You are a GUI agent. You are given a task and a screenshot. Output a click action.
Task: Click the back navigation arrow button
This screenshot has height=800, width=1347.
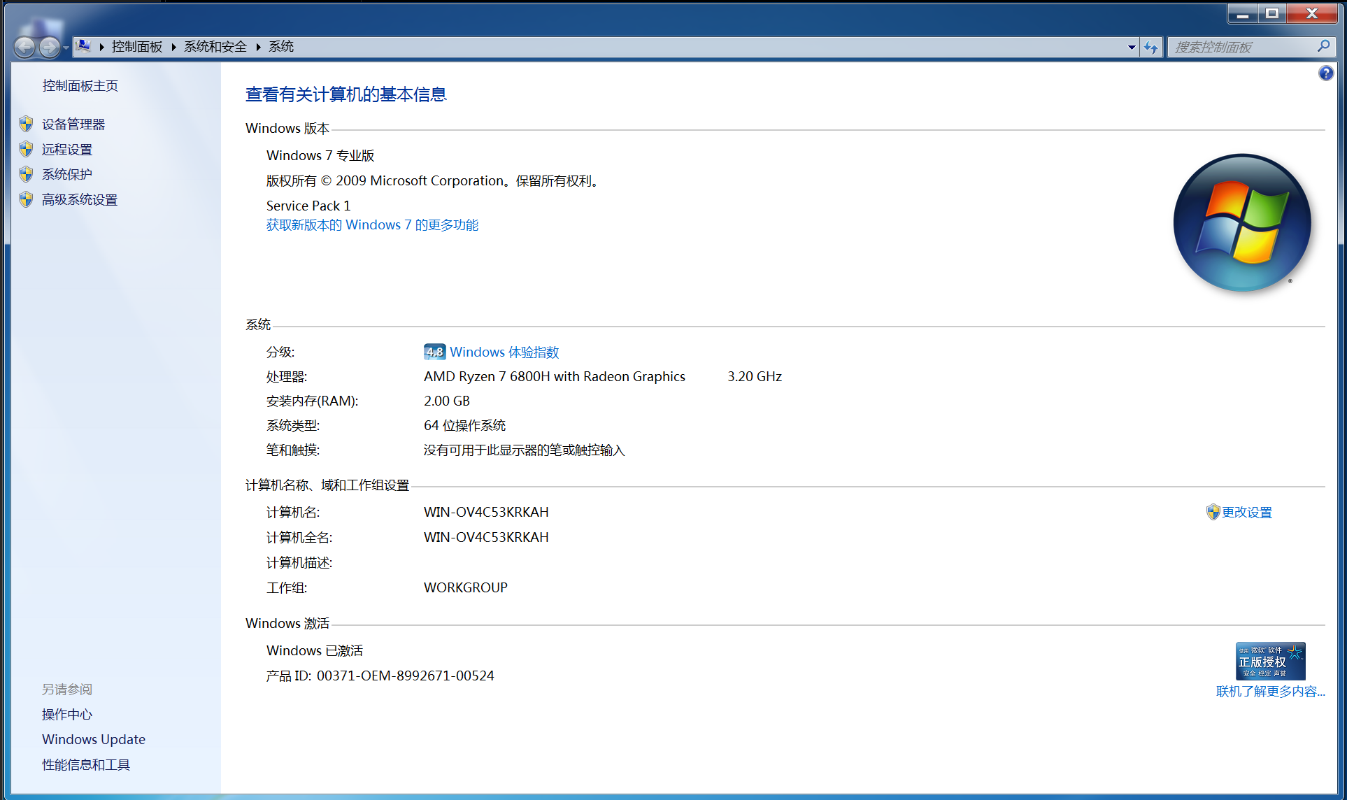tap(24, 47)
